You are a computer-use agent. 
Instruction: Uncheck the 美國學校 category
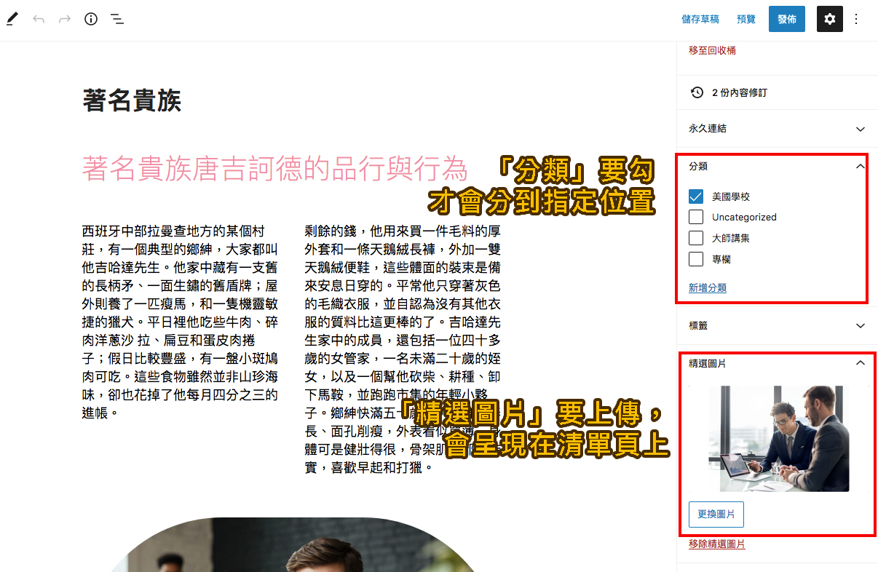[696, 195]
